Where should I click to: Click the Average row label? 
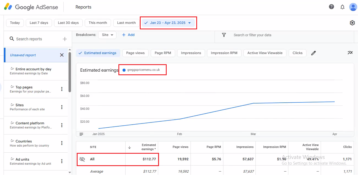(97, 172)
